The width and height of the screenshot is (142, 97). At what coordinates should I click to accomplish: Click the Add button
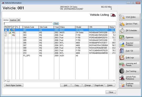[x=65, y=85]
